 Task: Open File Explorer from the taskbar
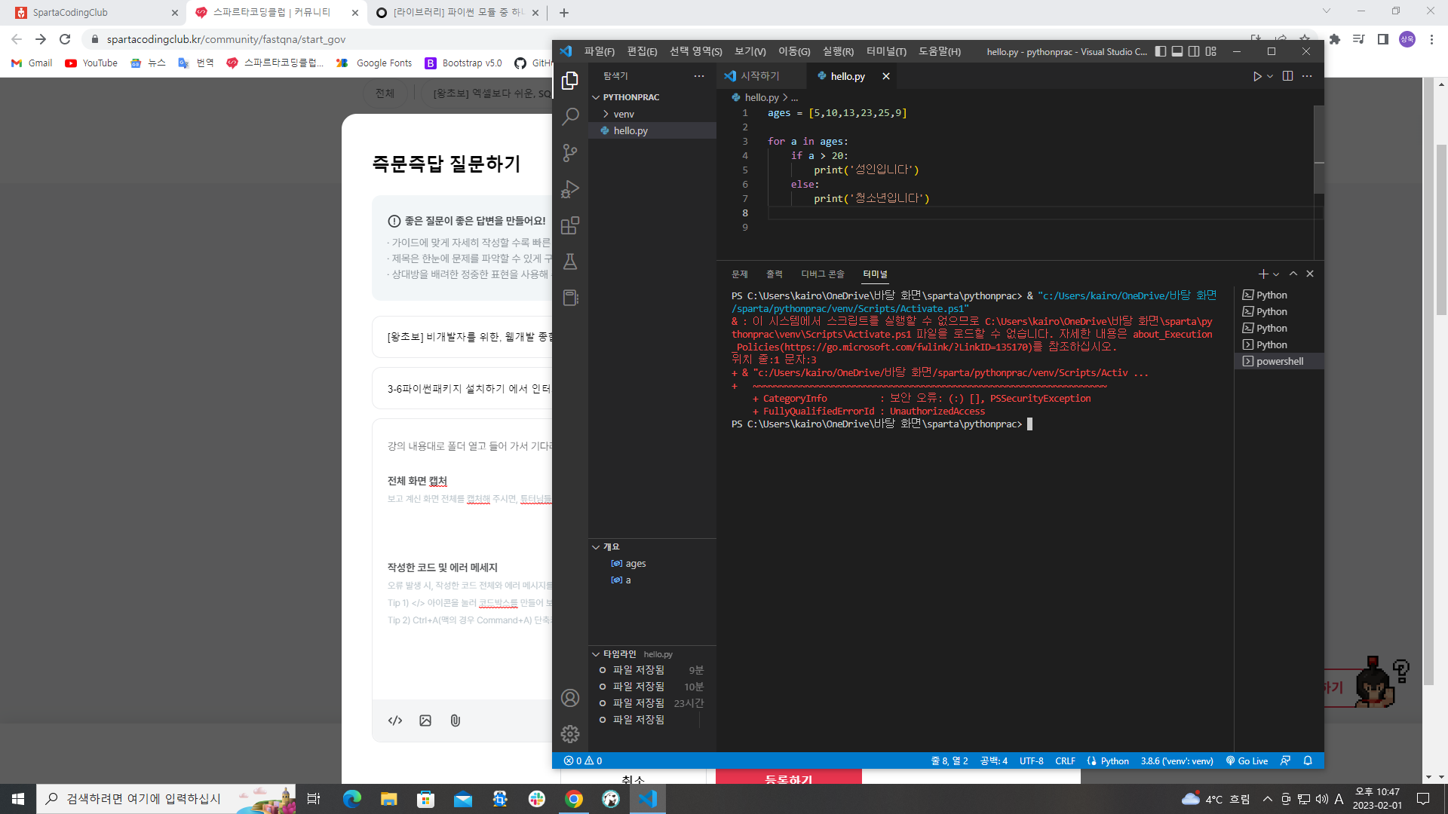[x=388, y=799]
